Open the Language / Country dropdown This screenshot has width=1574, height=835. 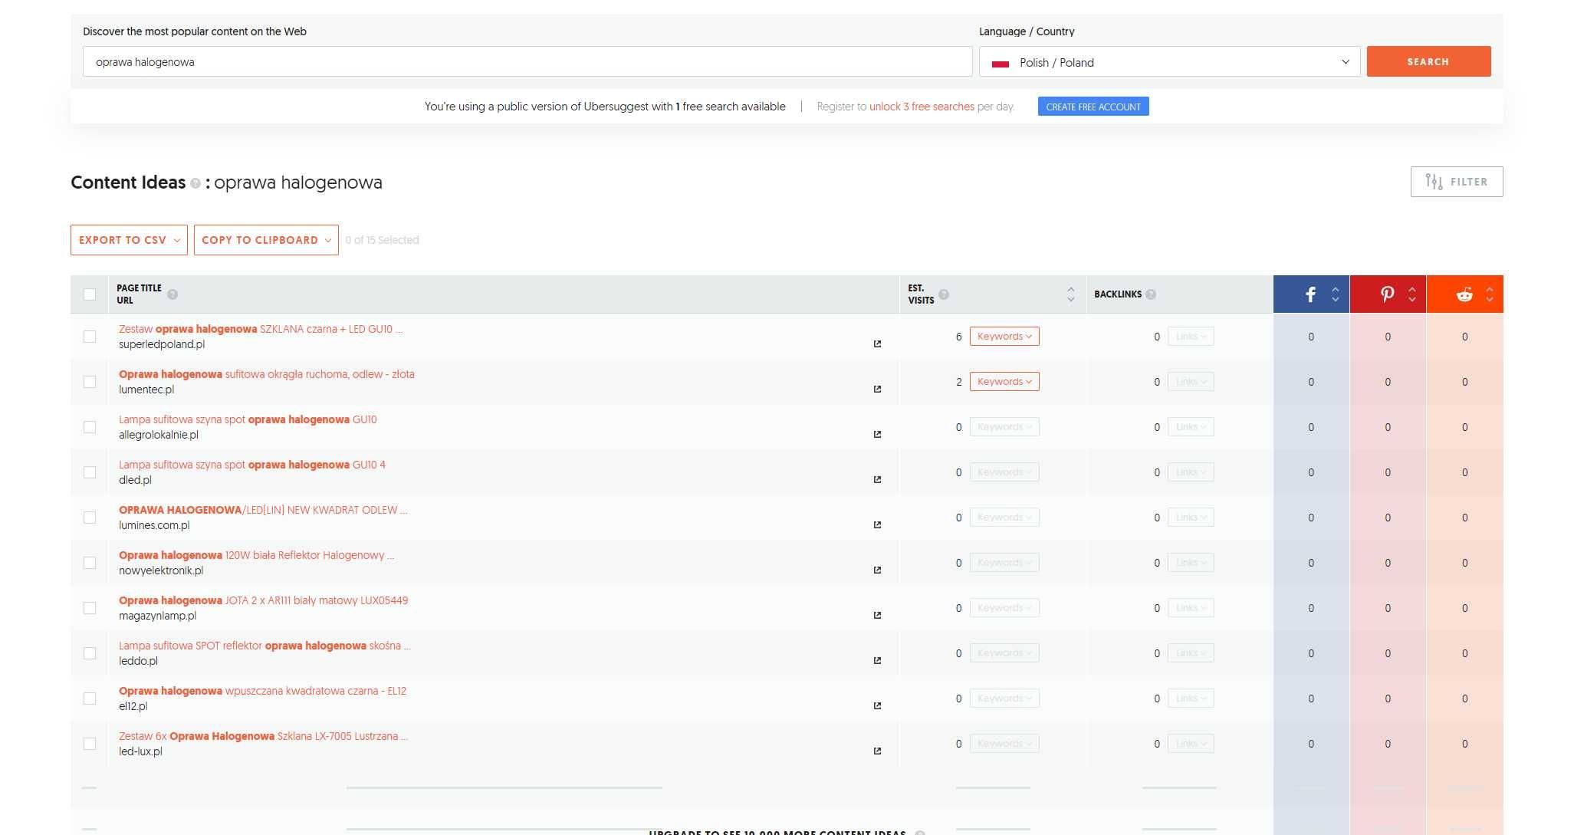tap(1169, 61)
